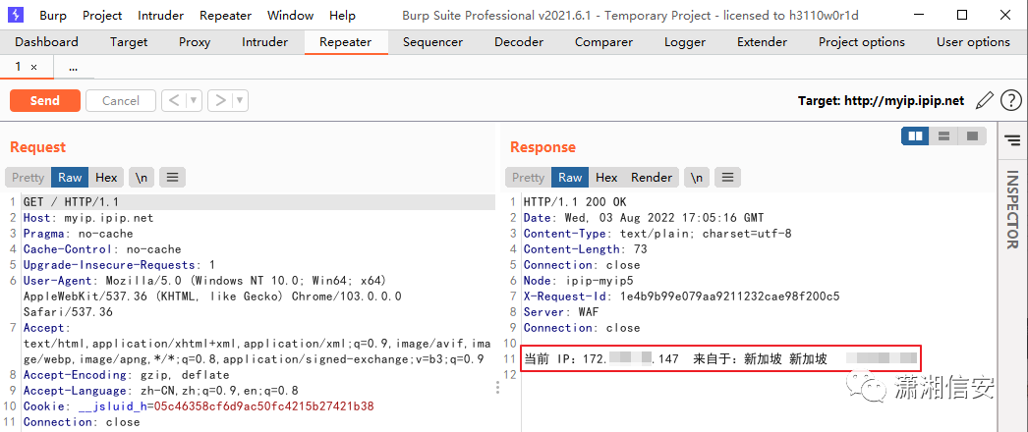Screen dimensions: 1028x432
Task: Close Repeater tab 1 with the x
Action: pyautogui.click(x=33, y=68)
